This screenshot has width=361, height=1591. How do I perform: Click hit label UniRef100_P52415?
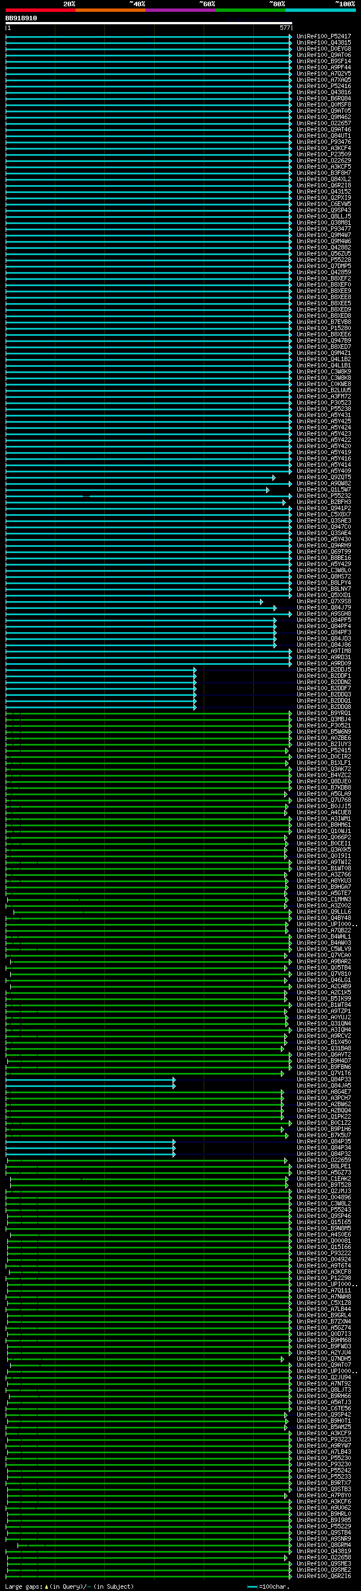(x=323, y=751)
